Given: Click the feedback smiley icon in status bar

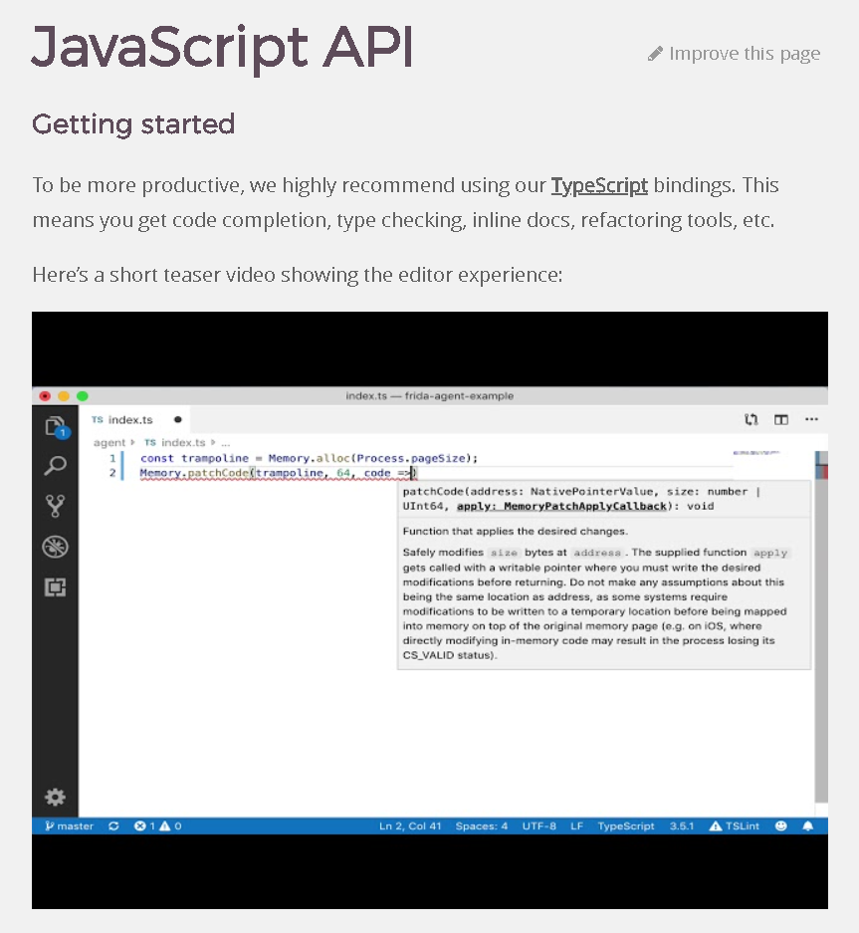Looking at the screenshot, I should click(781, 826).
